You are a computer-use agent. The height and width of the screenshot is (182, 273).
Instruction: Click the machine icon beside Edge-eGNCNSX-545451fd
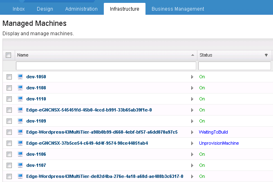pyautogui.click(x=20, y=110)
